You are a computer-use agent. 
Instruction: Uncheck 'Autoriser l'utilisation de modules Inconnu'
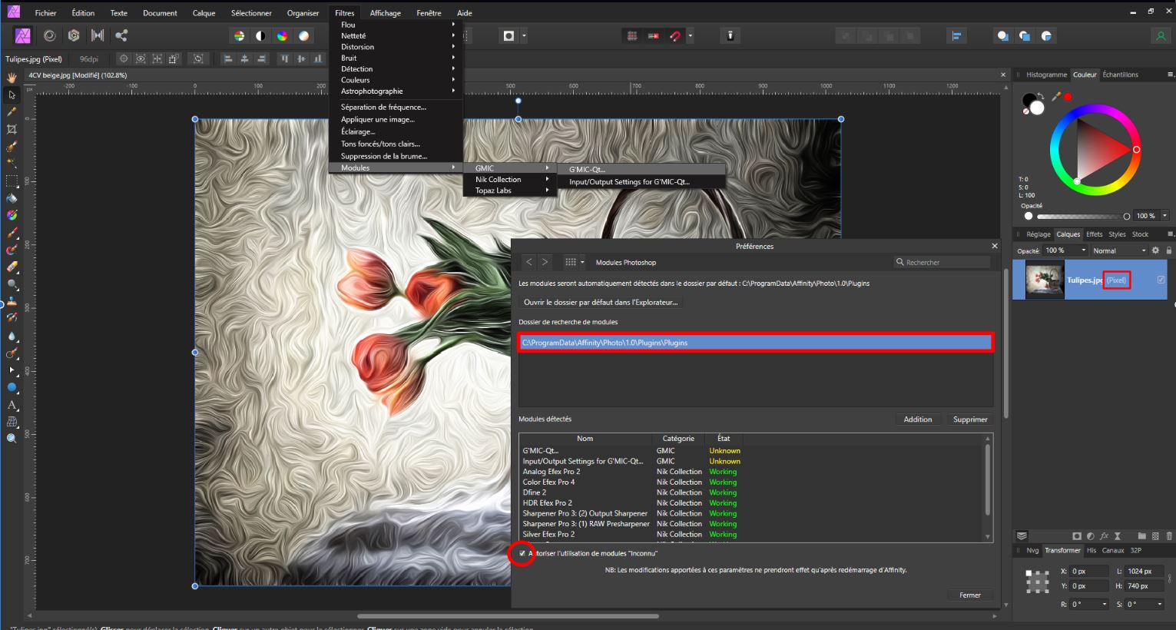(x=522, y=553)
